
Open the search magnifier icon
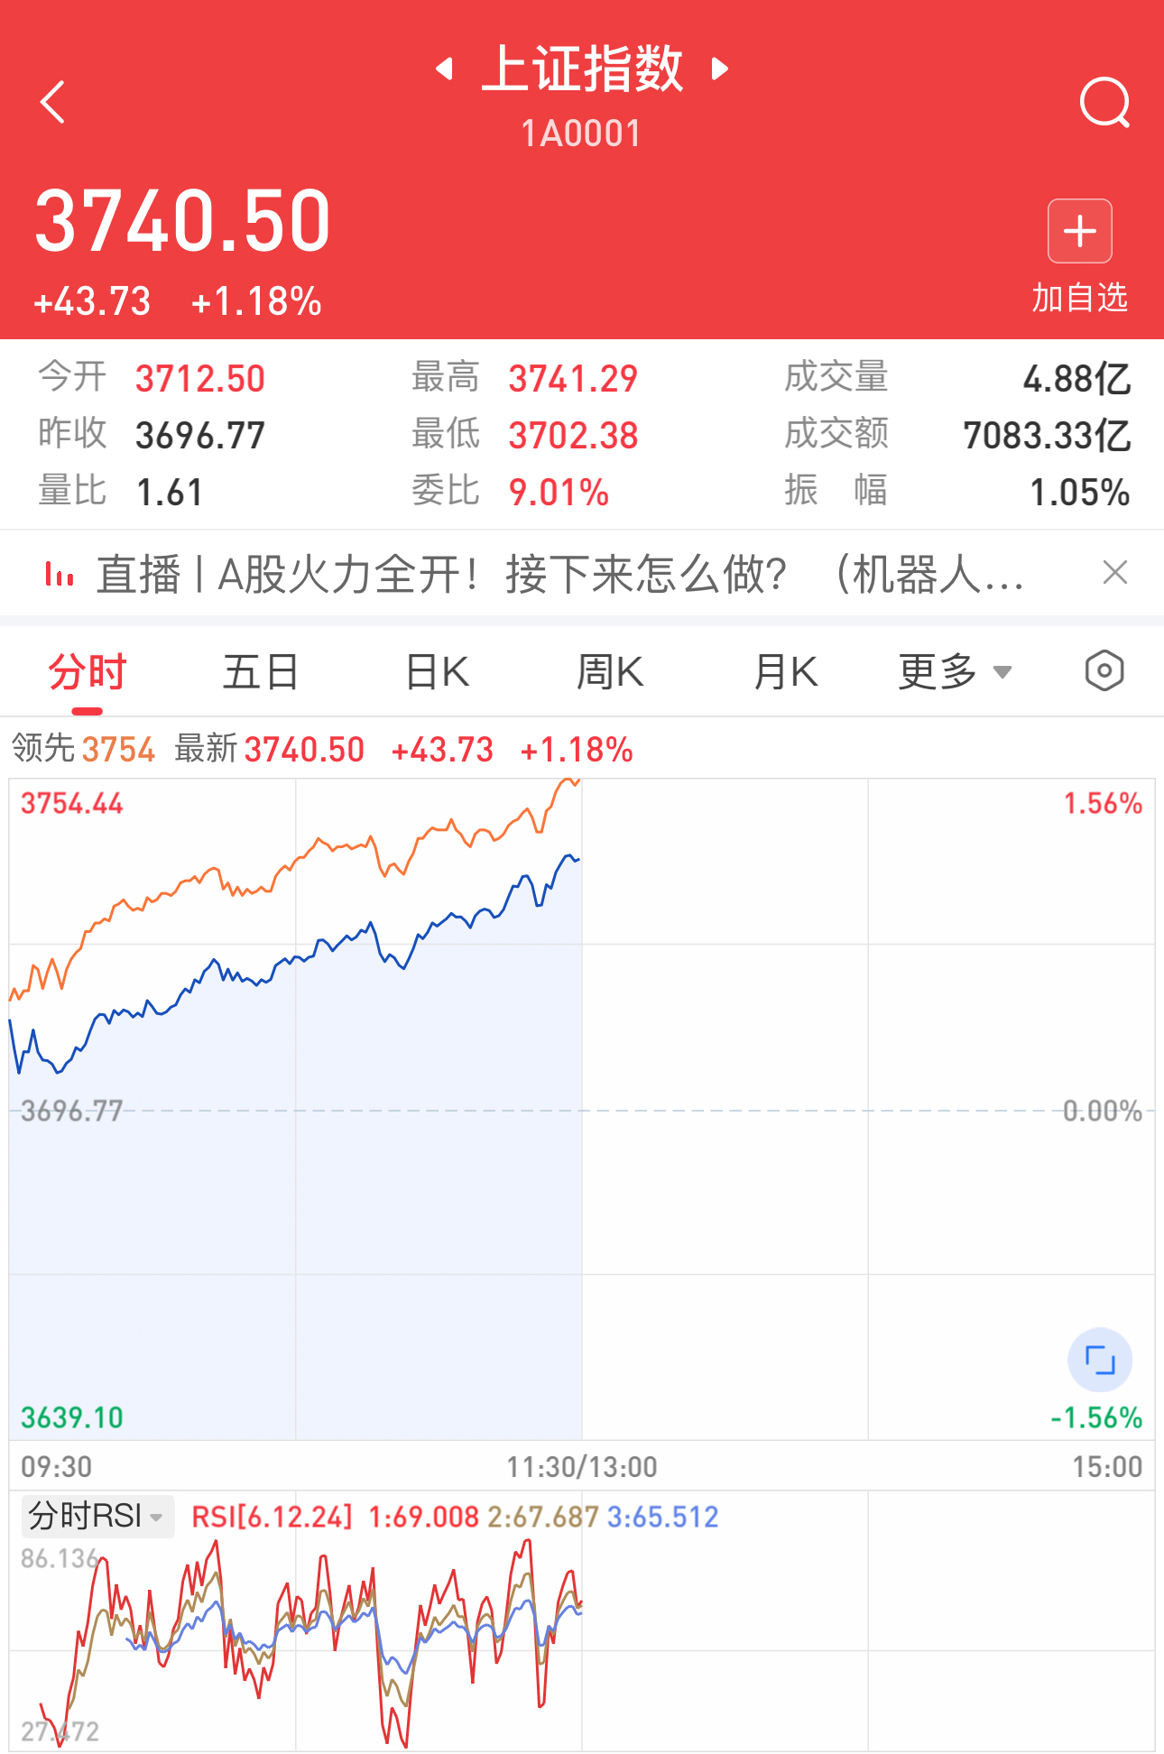pos(1104,102)
